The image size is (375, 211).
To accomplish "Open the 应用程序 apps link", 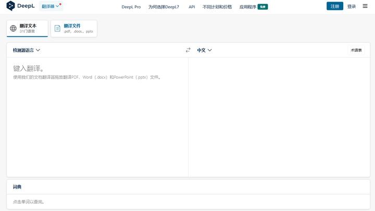I will pyautogui.click(x=248, y=7).
